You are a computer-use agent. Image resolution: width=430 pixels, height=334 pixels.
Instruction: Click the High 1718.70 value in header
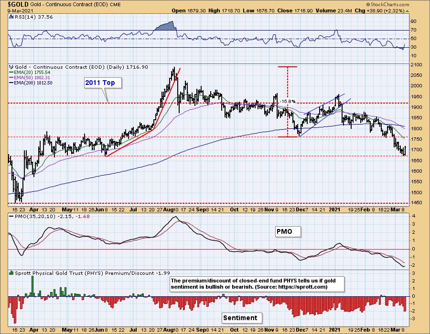tap(224, 10)
